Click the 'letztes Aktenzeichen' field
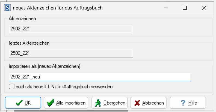 pyautogui.click(x=71, y=53)
